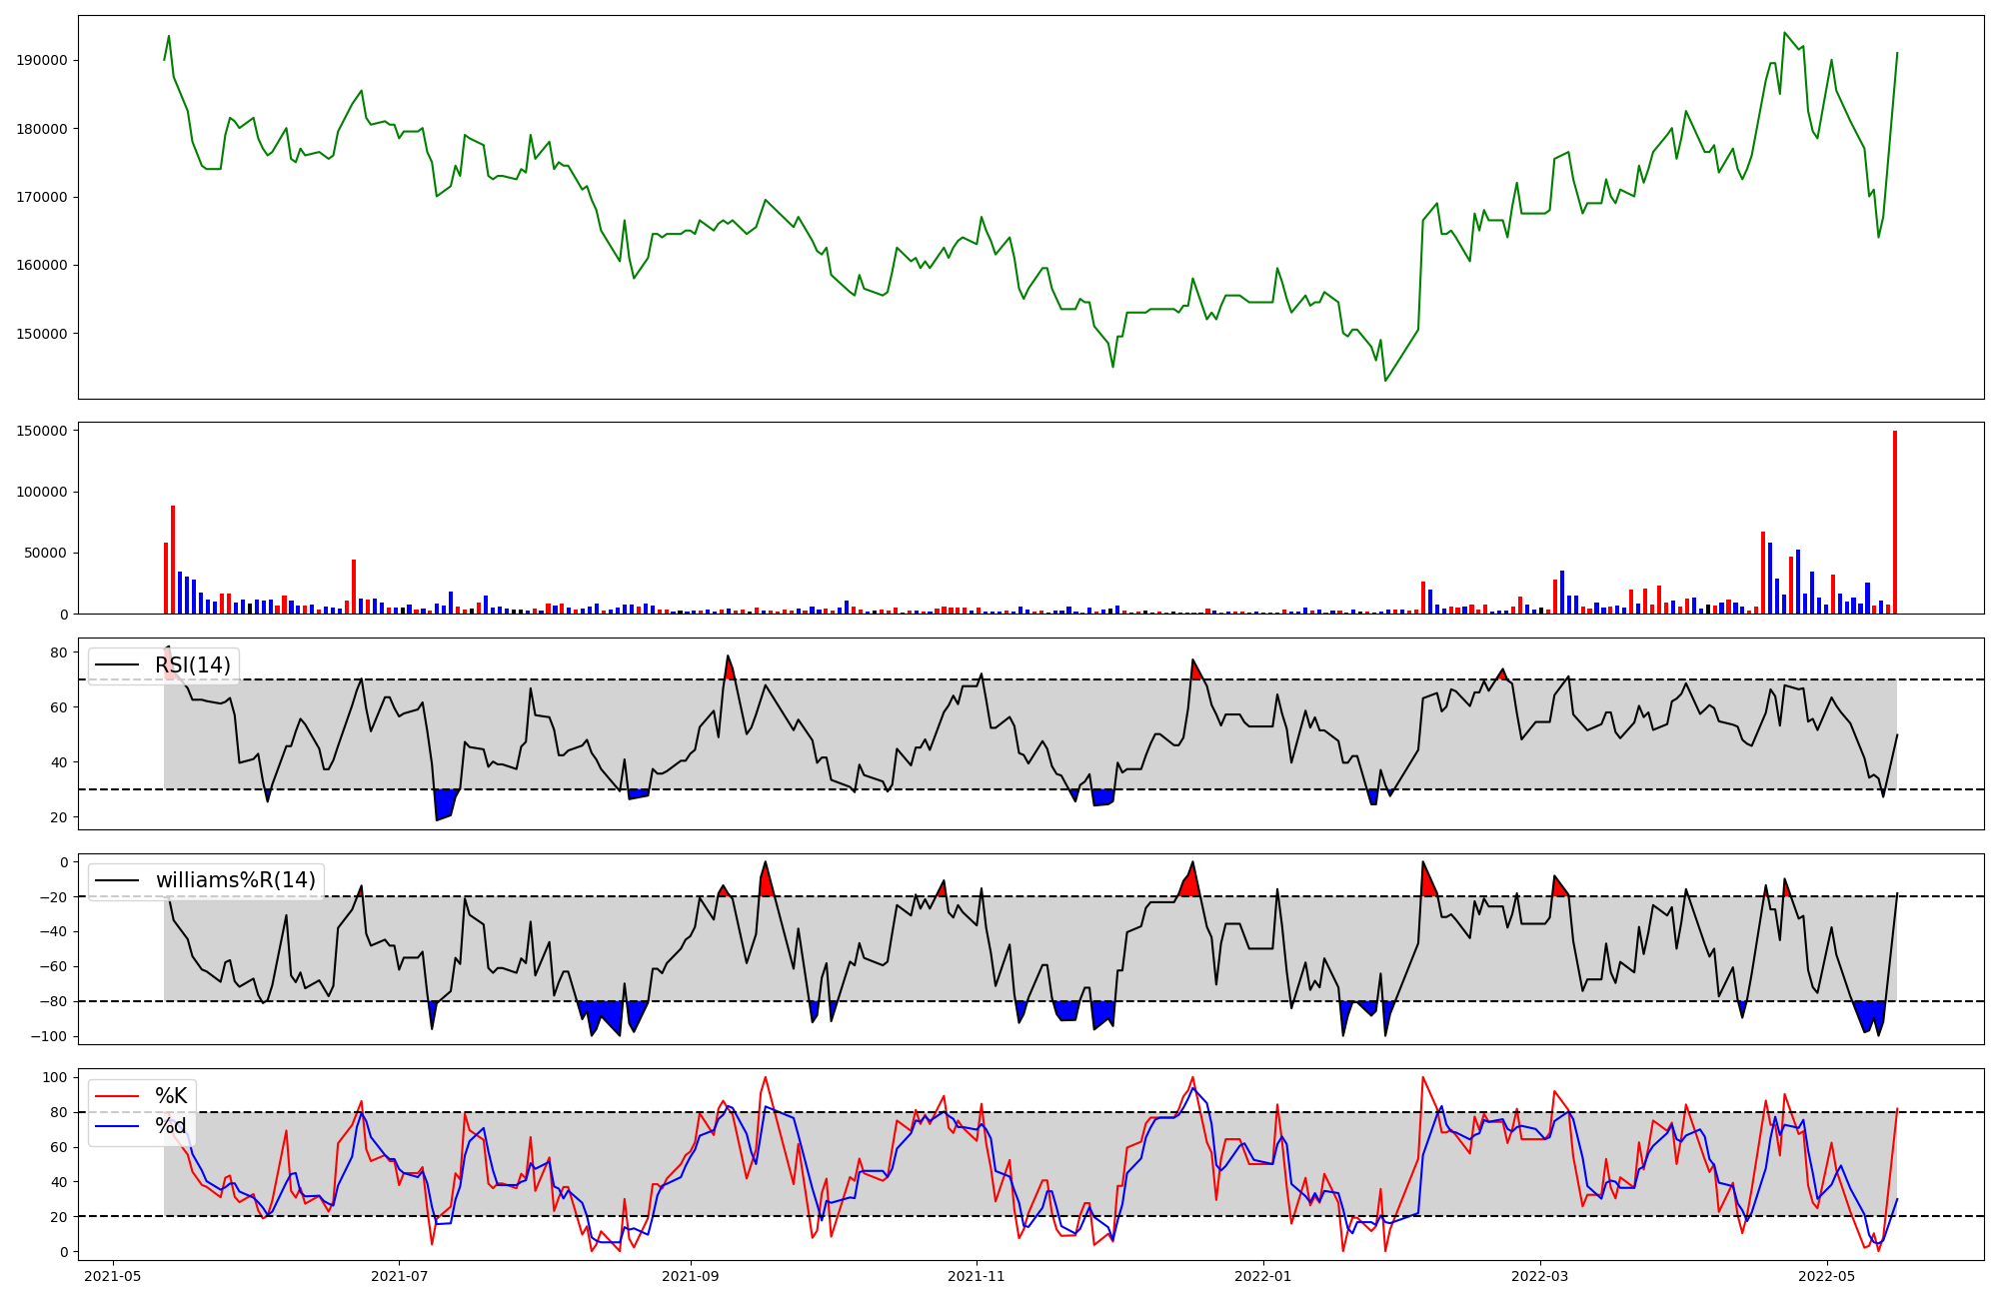Click the 2022-03 date axis label
Viewport: 1999px width, 1299px height.
[1540, 1276]
